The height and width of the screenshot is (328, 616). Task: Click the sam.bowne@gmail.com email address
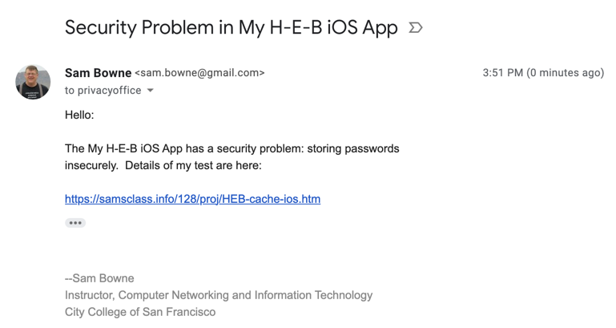click(199, 73)
